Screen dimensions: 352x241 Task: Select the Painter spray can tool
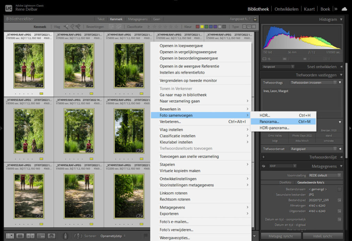(x=65, y=235)
